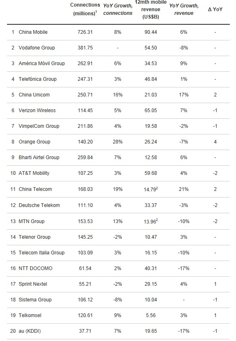Select the Vodafone Group row label
236x341 pixels.
pyautogui.click(x=37, y=48)
